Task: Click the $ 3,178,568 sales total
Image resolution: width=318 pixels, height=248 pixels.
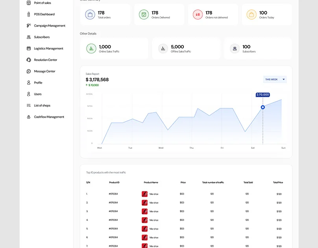Action: pyautogui.click(x=97, y=80)
